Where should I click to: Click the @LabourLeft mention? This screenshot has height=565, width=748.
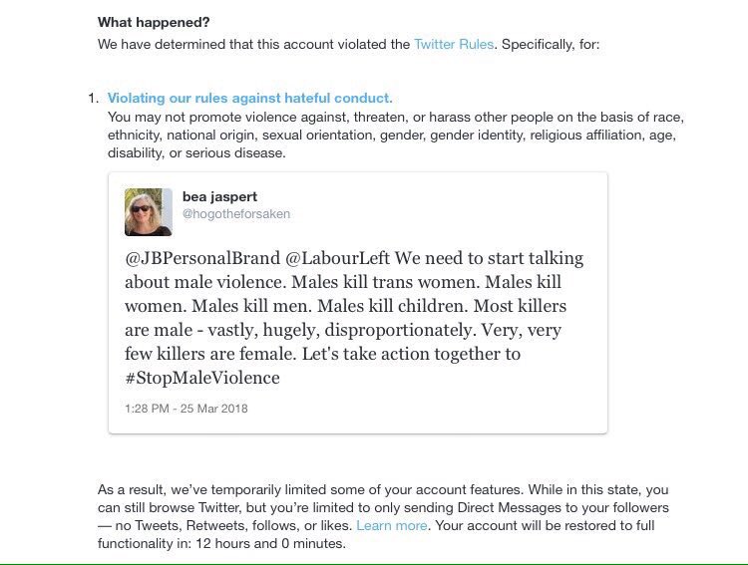pos(337,258)
